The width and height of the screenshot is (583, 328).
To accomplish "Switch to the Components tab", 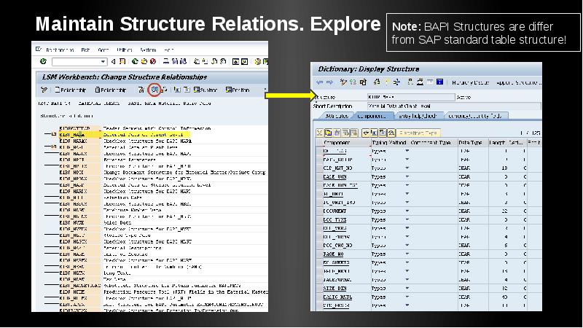I will pyautogui.click(x=372, y=116).
